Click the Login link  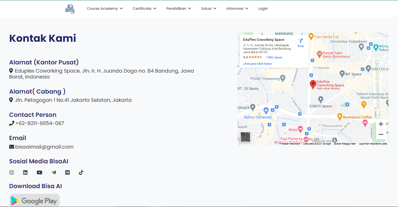point(263,8)
